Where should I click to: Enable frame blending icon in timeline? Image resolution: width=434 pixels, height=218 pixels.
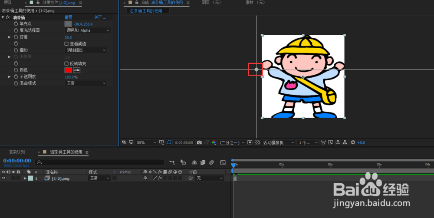tap(203, 162)
